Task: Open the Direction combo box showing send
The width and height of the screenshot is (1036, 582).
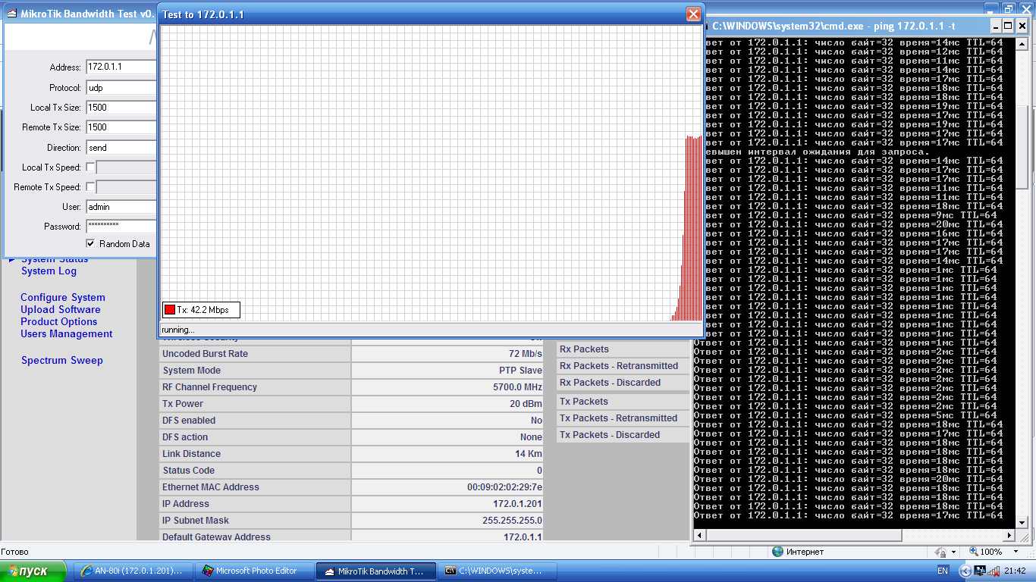Action: 121,148
